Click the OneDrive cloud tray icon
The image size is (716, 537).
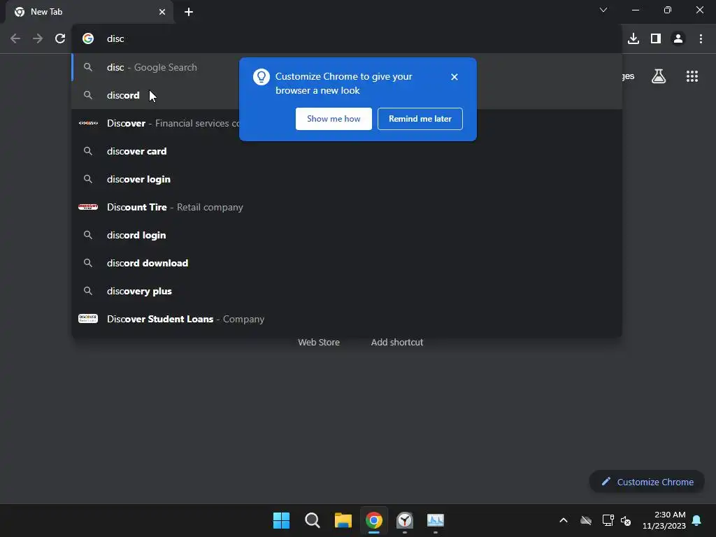586,520
